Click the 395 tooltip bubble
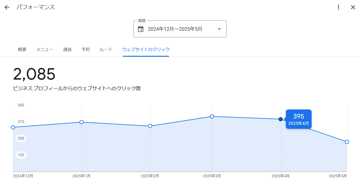The image size is (360, 193). coord(299,119)
